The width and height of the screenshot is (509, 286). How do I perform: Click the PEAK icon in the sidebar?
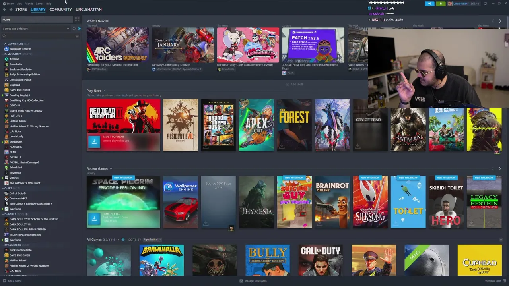click(6, 152)
